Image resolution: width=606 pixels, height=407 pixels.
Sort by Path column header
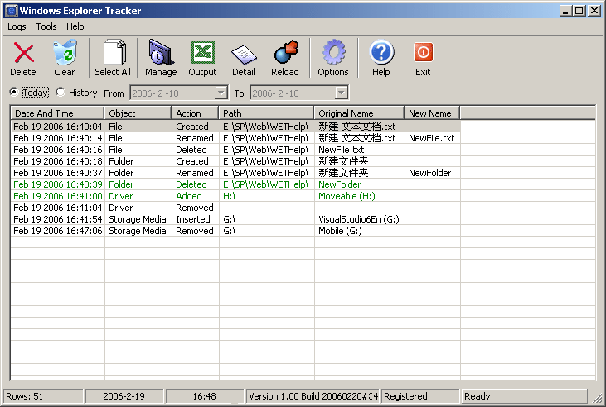pos(266,113)
